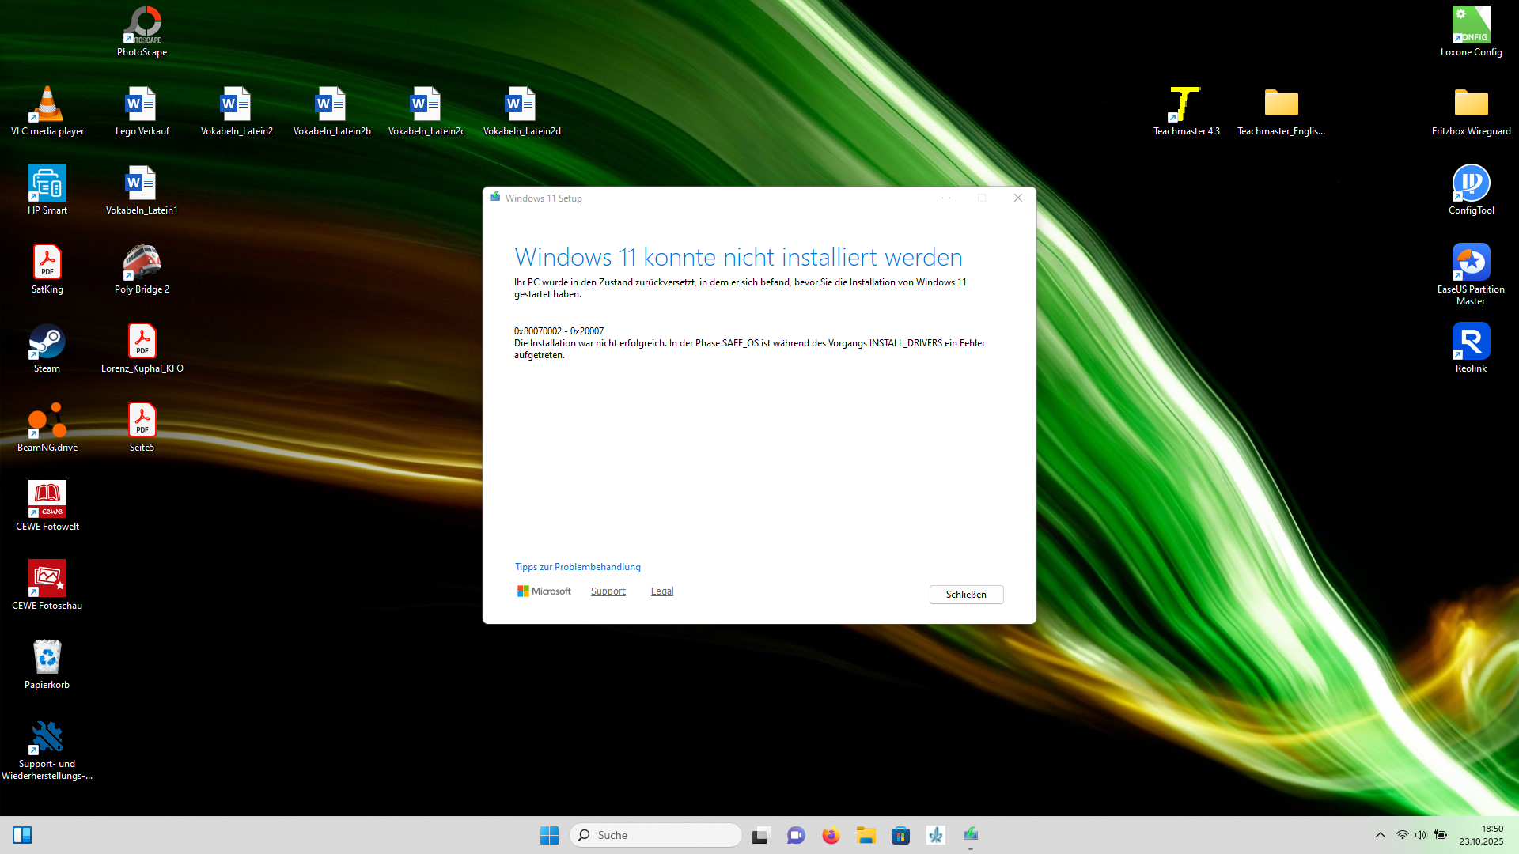Open the Legal link in Setup dialog
1519x854 pixels.
[x=662, y=591]
